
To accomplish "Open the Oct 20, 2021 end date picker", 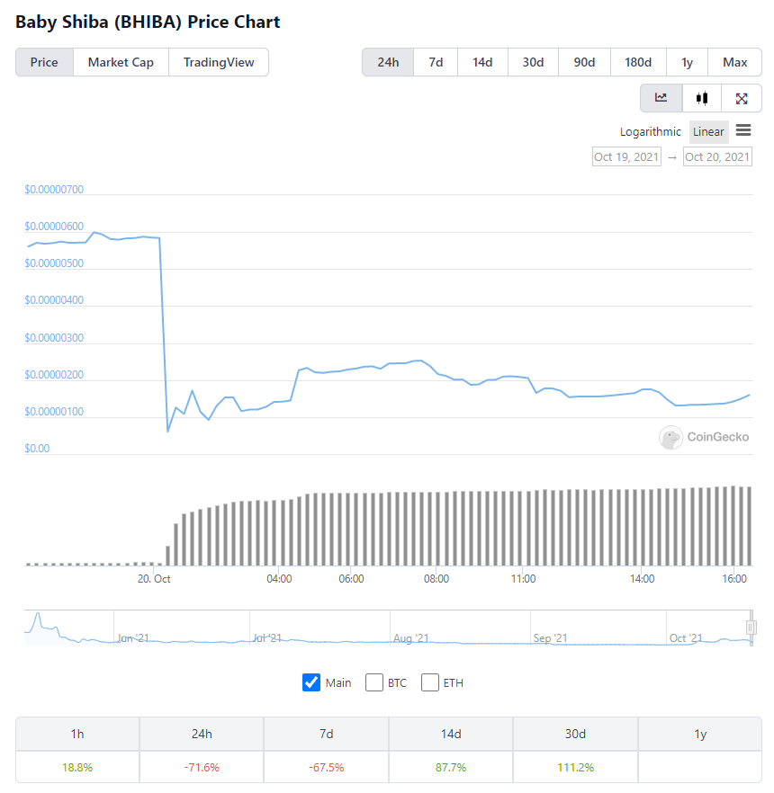I will pos(717,156).
